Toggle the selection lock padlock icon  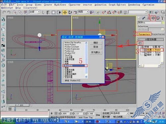pos(51,113)
